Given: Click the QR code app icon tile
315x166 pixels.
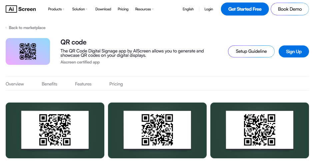Looking at the screenshot, I should point(28,51).
